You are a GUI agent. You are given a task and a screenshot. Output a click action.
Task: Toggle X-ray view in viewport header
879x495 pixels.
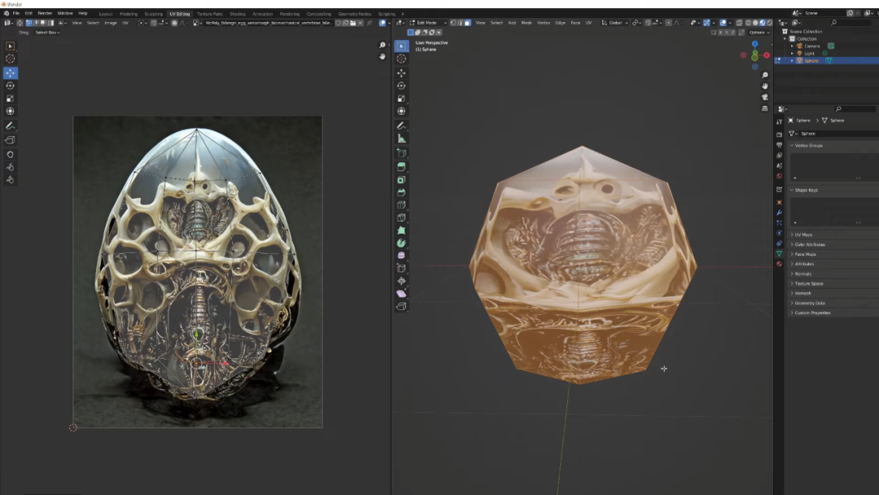740,22
